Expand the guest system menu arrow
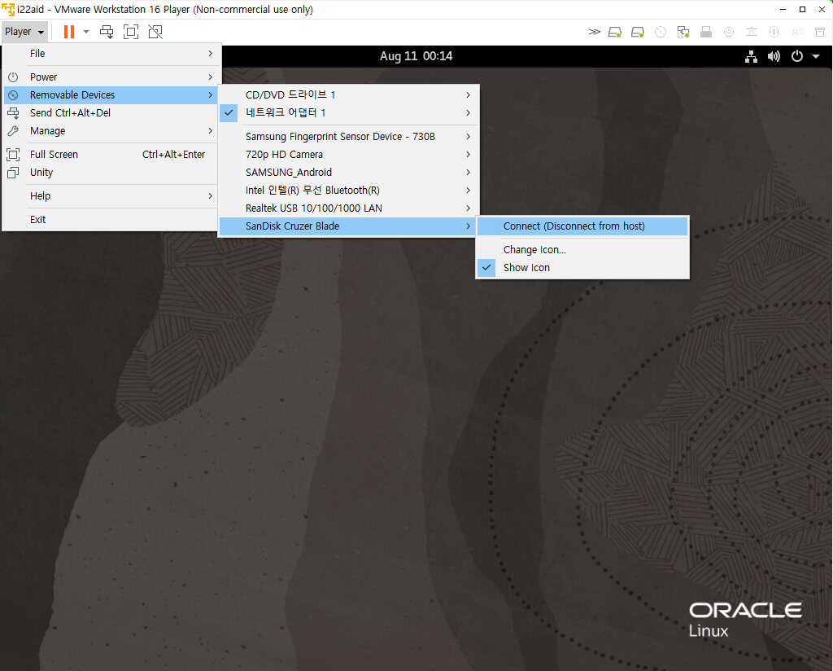833x671 pixels. [x=816, y=56]
